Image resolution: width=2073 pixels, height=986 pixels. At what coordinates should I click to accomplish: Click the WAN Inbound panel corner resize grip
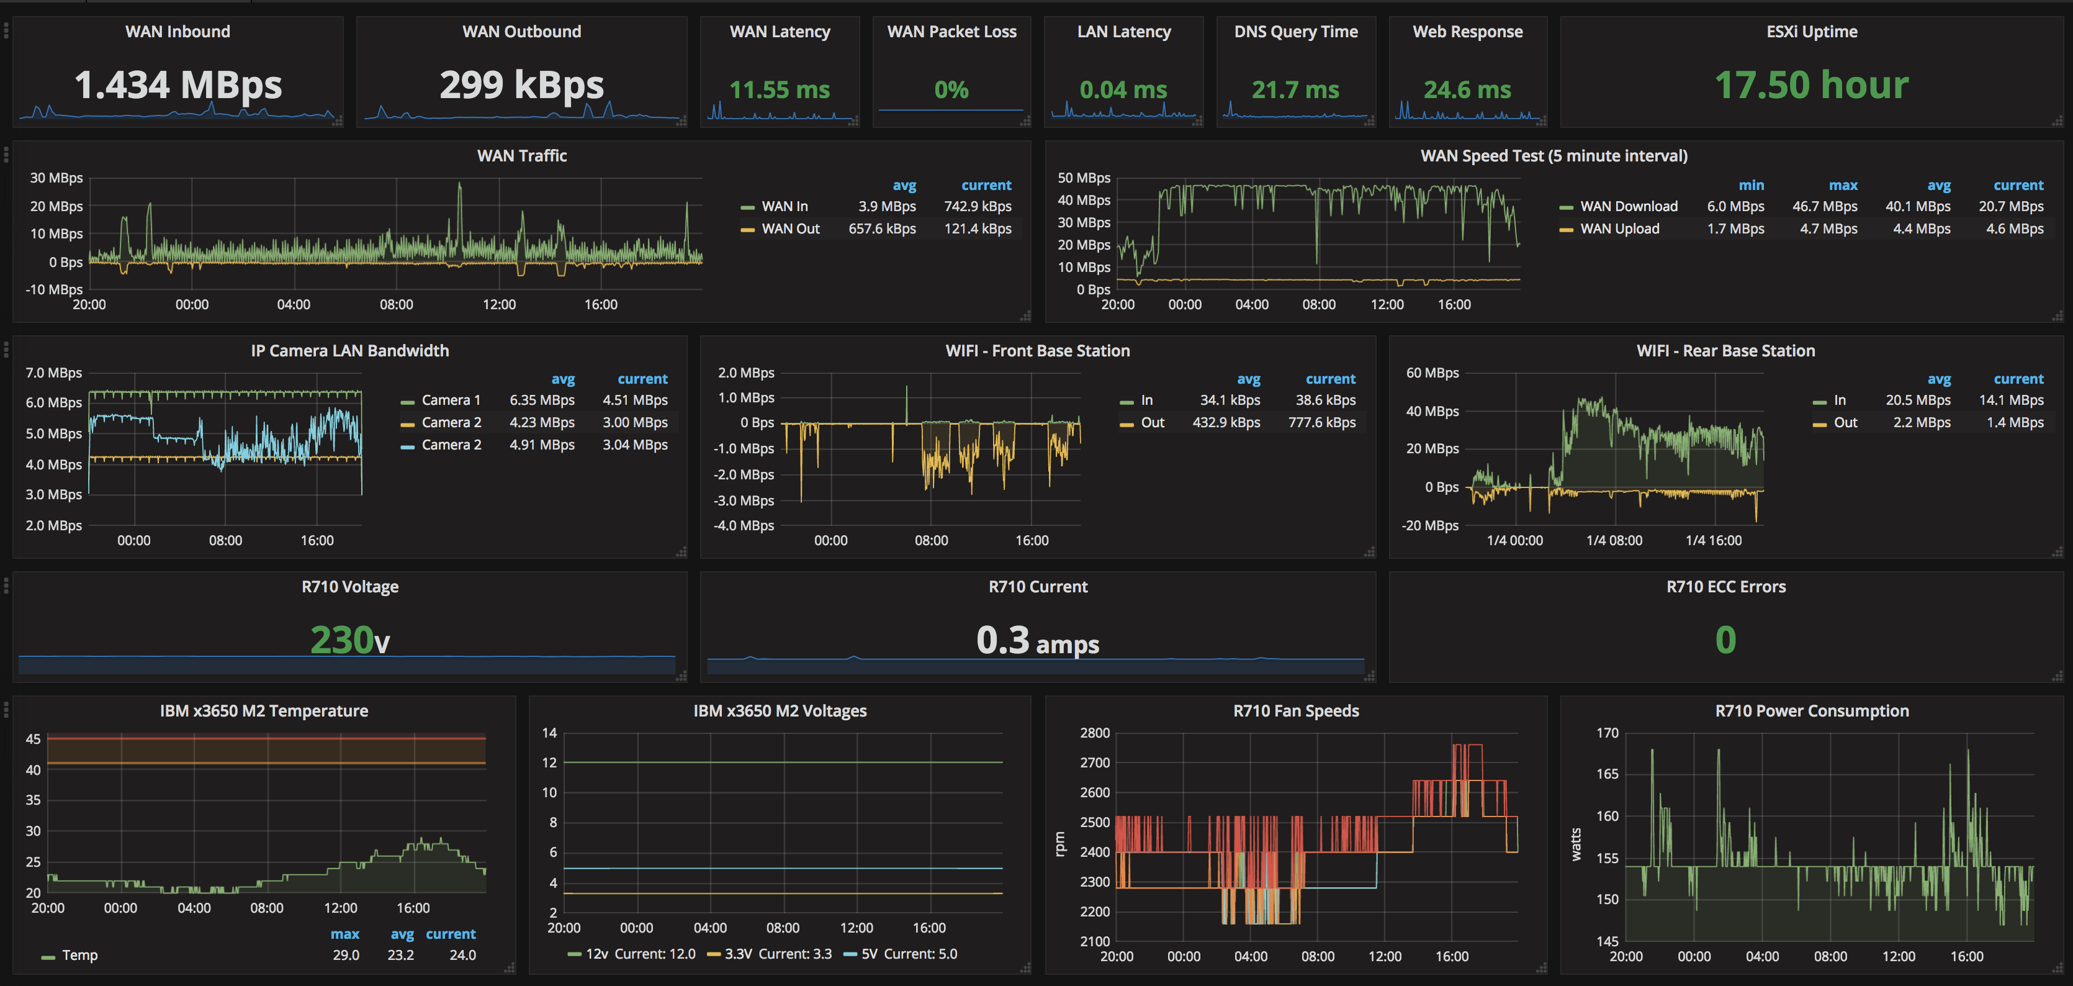coord(338,122)
